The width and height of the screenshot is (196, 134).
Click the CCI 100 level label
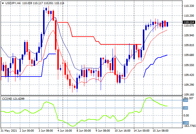point(186,108)
